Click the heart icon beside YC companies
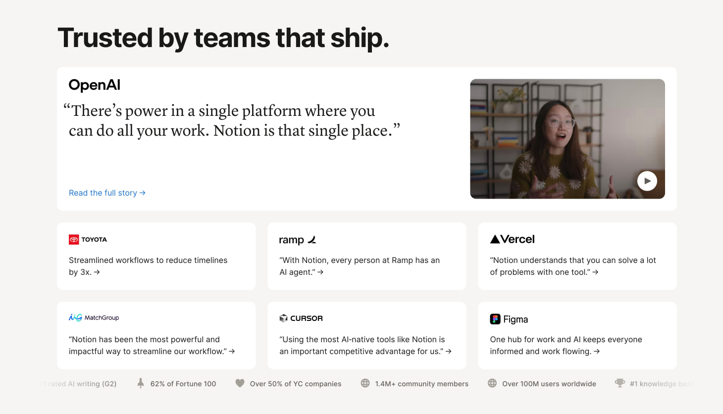The image size is (723, 414). pos(240,383)
